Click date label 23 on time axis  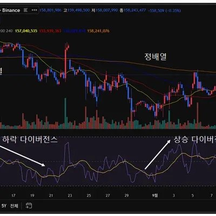coord(70,195)
